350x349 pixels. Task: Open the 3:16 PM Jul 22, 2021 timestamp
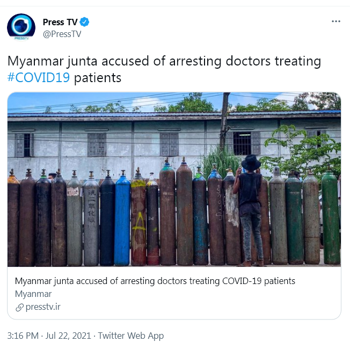(x=49, y=336)
